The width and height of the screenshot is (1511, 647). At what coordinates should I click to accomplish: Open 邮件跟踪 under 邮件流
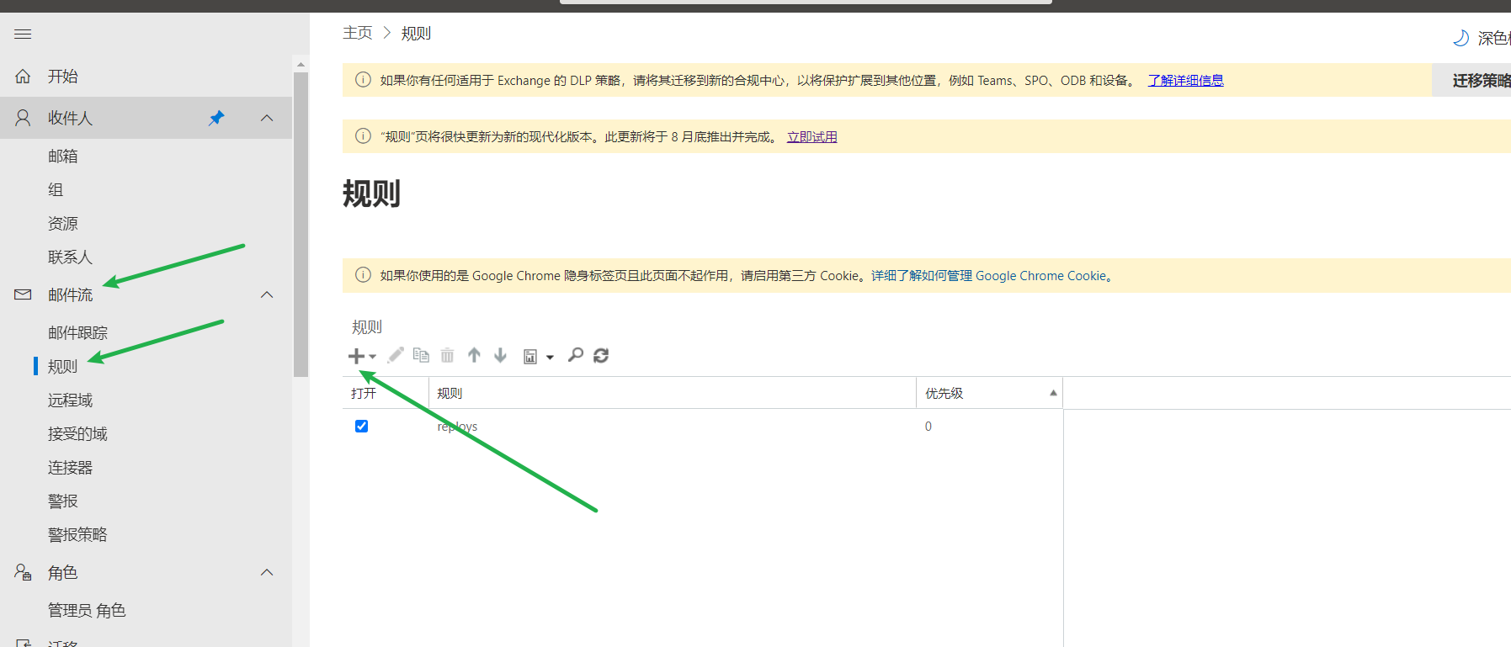tap(77, 333)
